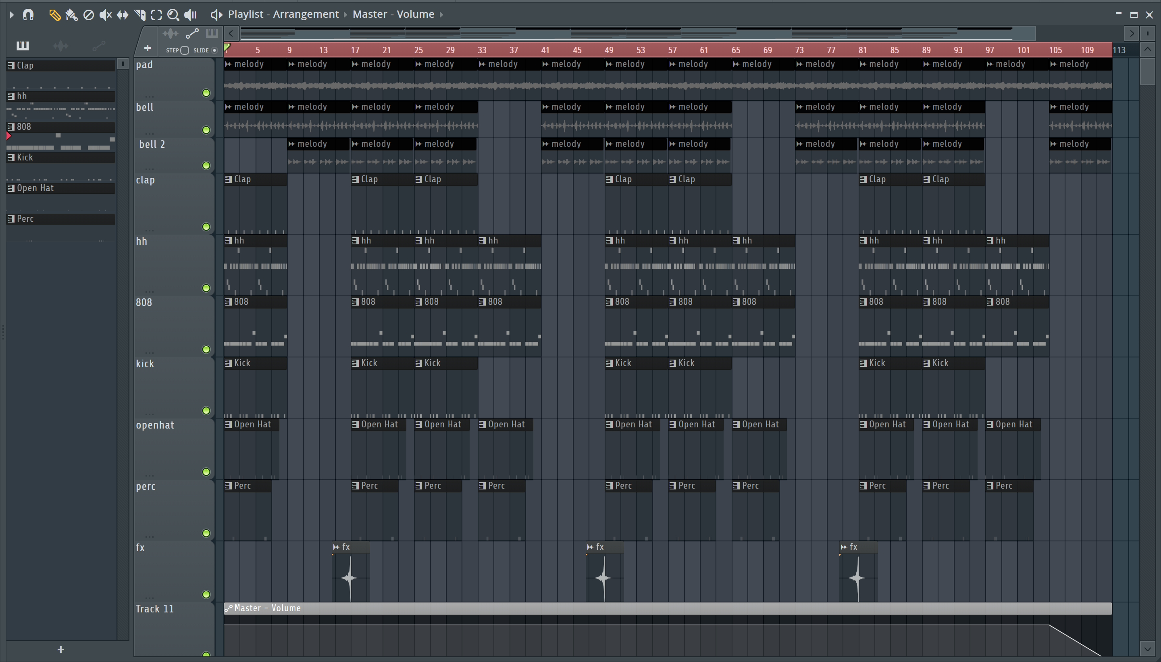Select the Clap pattern in picker
Image resolution: width=1161 pixels, height=662 pixels.
point(61,66)
